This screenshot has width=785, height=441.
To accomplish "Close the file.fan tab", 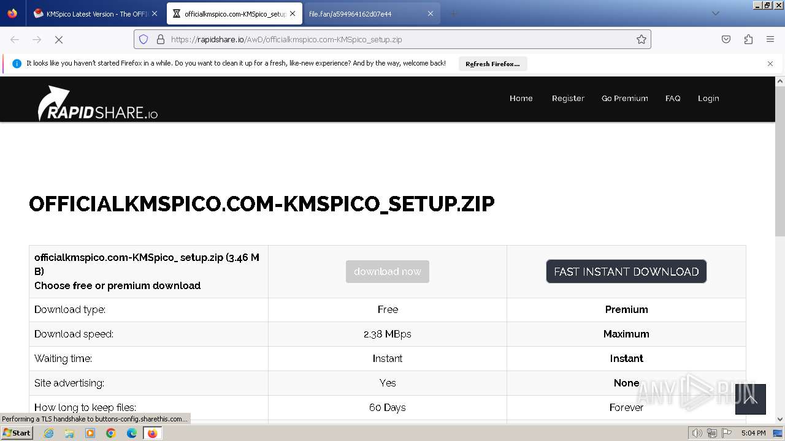I will click(x=431, y=13).
